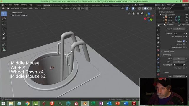
Task: Click the pan view hand icon
Action: (138, 14)
